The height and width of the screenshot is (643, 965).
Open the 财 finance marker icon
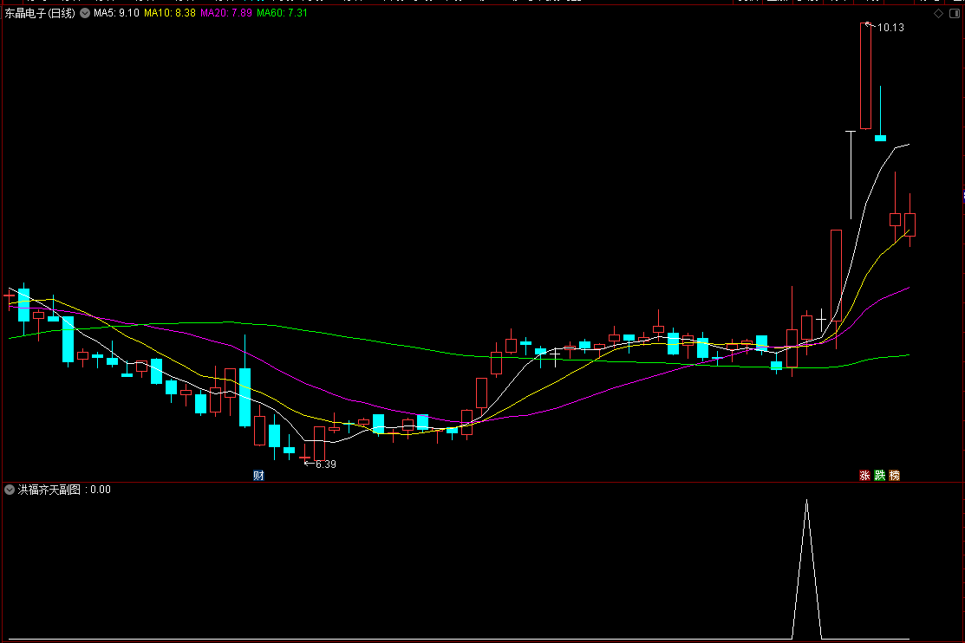coord(258,476)
